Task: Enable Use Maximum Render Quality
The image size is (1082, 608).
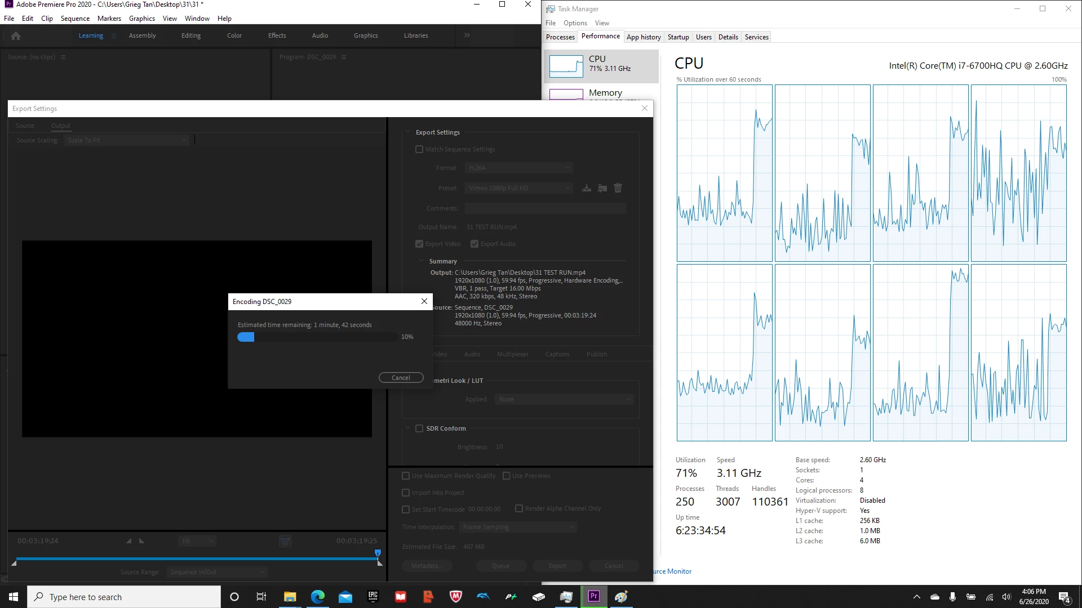Action: [x=406, y=476]
